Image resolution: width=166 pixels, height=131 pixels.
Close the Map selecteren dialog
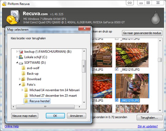click(x=84, y=28)
